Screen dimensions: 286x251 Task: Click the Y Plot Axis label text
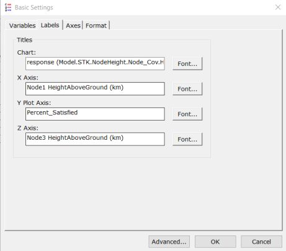click(x=34, y=103)
